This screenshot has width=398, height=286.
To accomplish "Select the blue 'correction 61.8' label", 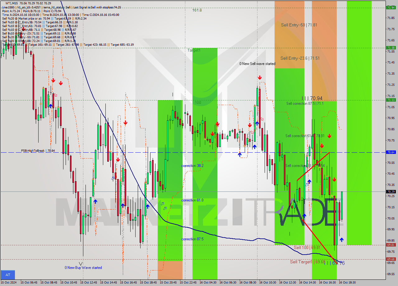I will point(192,200).
